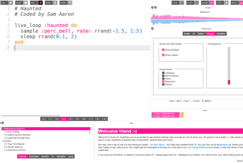This screenshot has width=243, height=163.
Task: Stop playback with the stop button
Action: [22, 3]
